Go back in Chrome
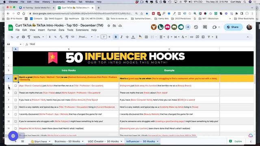This screenshot has width=260, height=146. tap(8, 13)
